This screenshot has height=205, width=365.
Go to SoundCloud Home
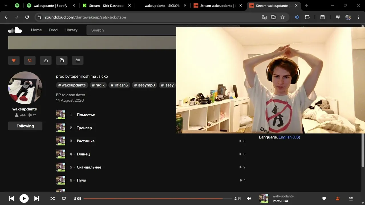[x=36, y=30]
